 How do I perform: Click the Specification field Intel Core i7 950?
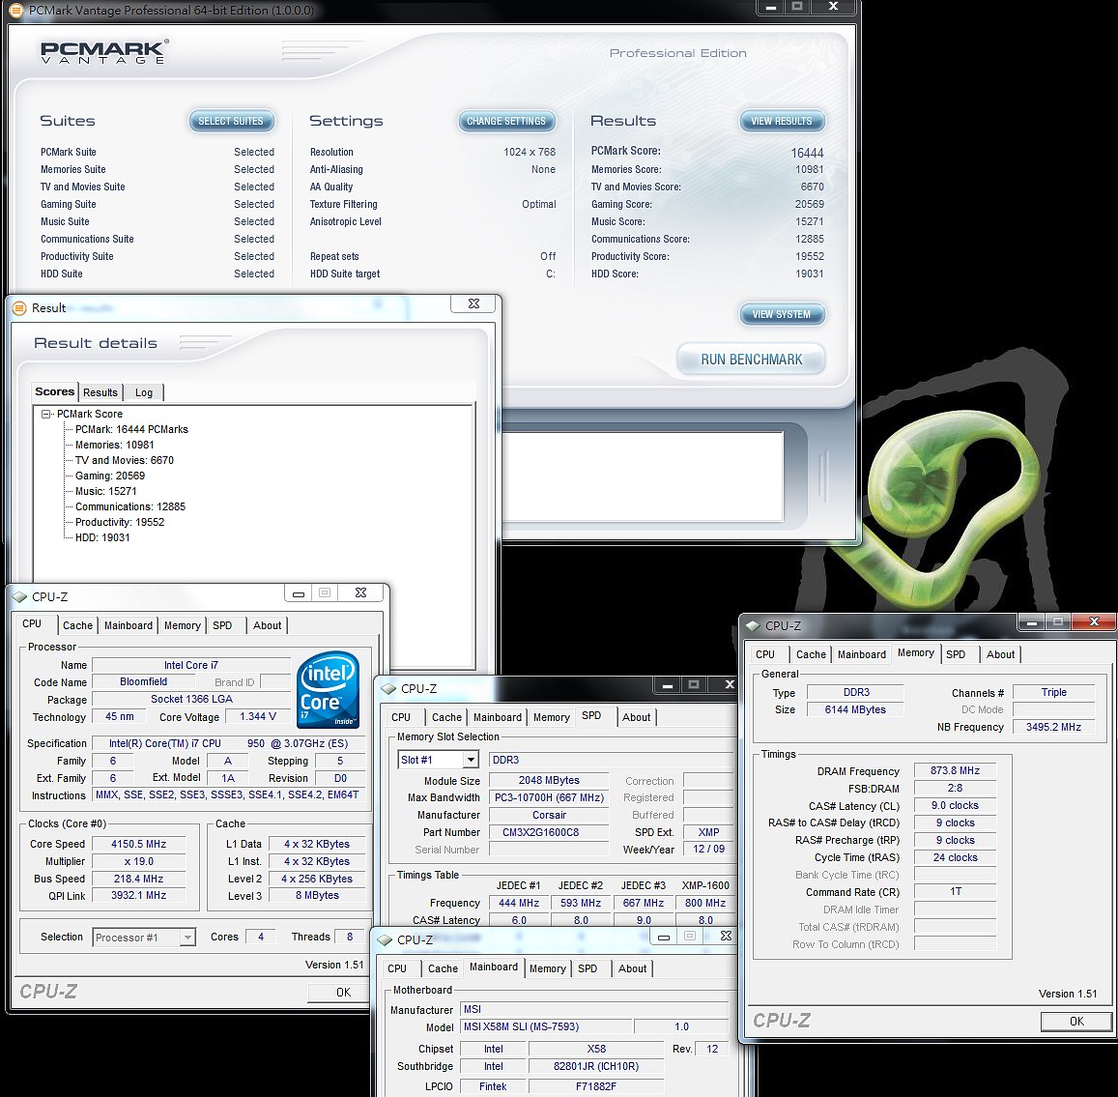pyautogui.click(x=228, y=743)
